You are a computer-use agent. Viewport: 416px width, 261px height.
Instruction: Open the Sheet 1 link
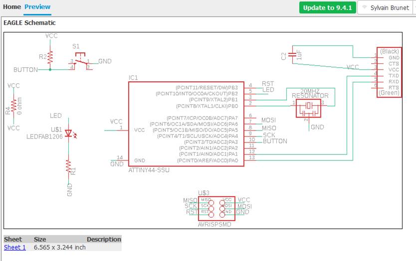[x=15, y=248]
